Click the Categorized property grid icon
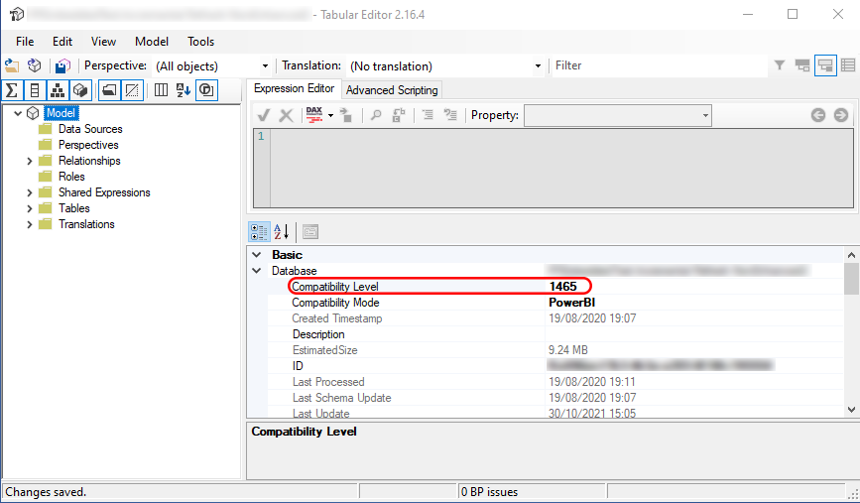The height and width of the screenshot is (503, 860). click(259, 232)
